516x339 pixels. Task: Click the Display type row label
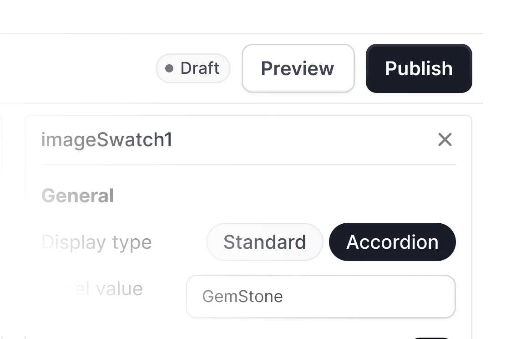pyautogui.click(x=96, y=242)
